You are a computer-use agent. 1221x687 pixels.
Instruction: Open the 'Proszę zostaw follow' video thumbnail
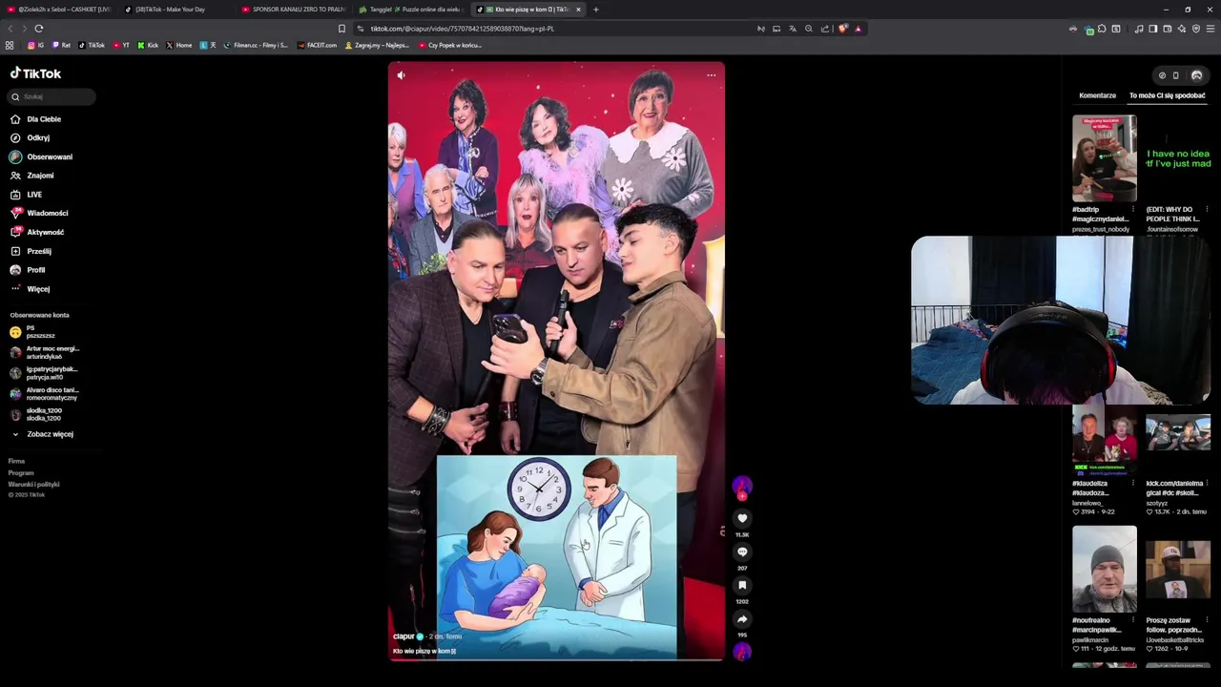click(x=1178, y=569)
